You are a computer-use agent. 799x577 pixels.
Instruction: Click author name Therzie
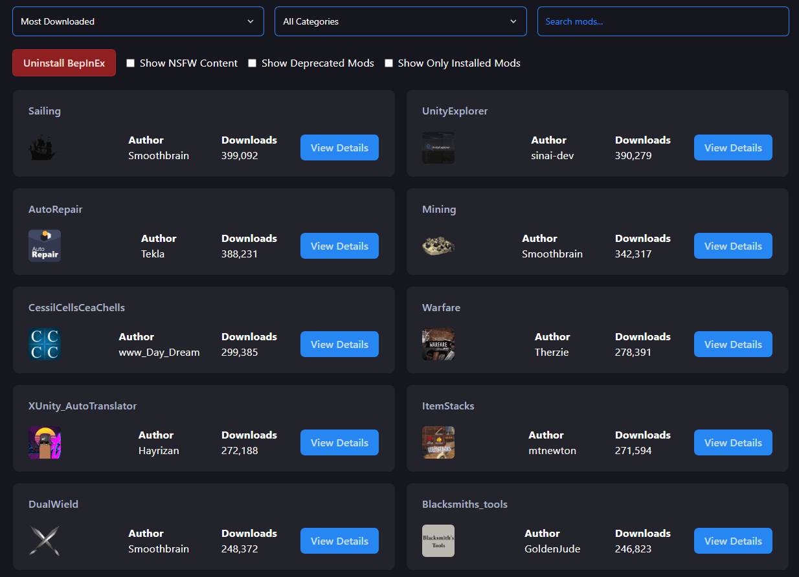(x=552, y=353)
